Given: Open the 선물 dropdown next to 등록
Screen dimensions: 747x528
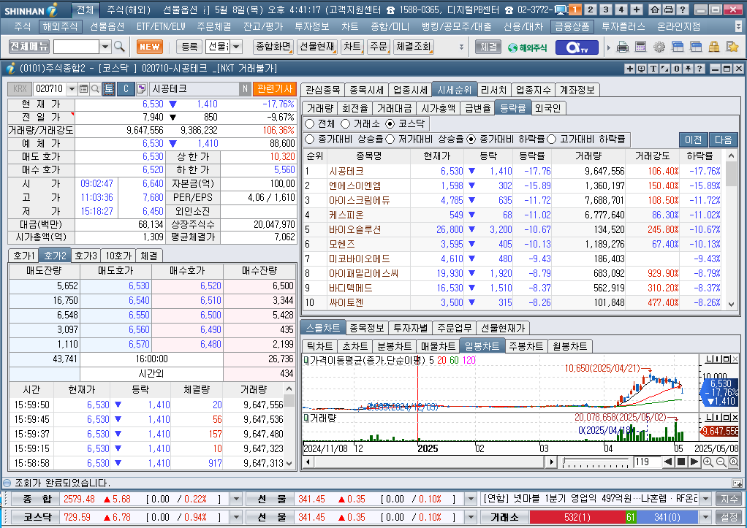Looking at the screenshot, I should tap(236, 47).
